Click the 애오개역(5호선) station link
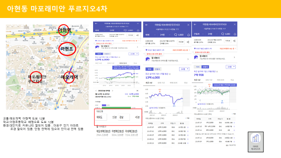Viewport: 281px width, 158px height. (104, 131)
